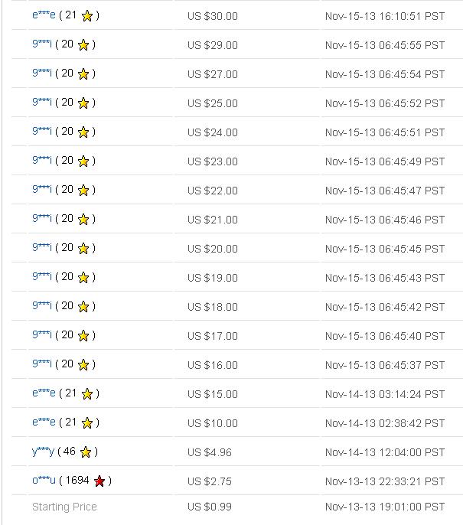
Task: Open bidder e***e on the $30.00 bid
Action: click(x=44, y=15)
